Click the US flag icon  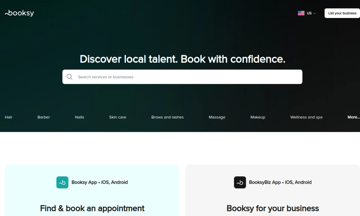click(301, 13)
